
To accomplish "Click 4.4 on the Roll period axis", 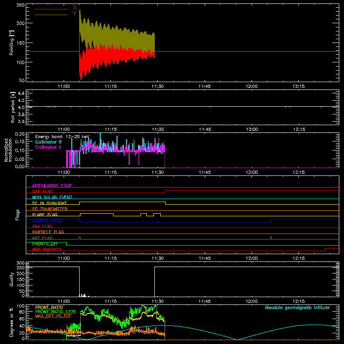I will 21,93.
